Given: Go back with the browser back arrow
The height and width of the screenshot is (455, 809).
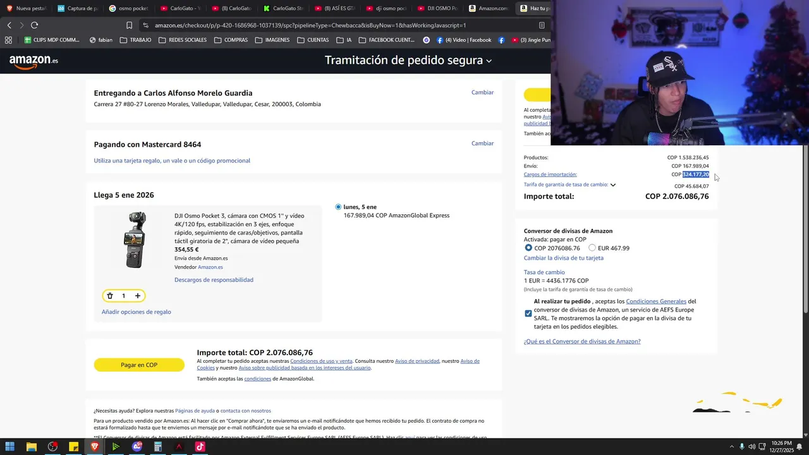Looking at the screenshot, I should pos(9,25).
